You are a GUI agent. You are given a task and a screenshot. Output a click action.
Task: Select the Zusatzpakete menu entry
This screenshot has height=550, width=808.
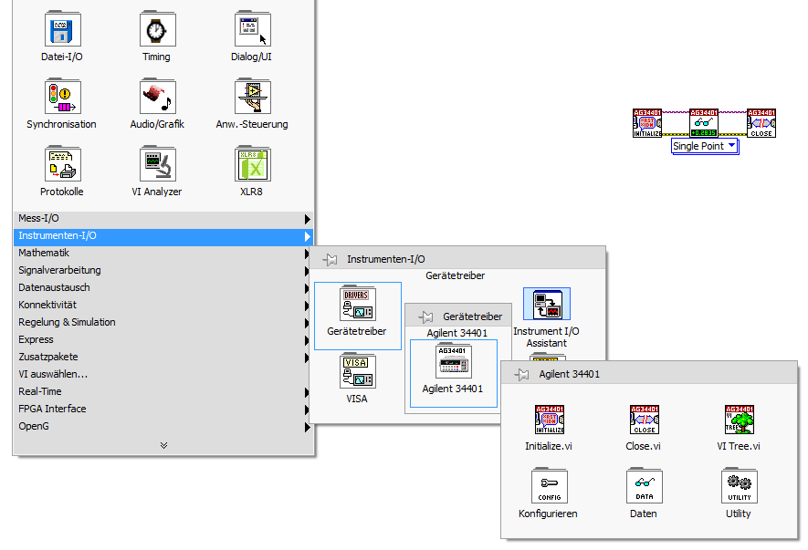click(163, 358)
